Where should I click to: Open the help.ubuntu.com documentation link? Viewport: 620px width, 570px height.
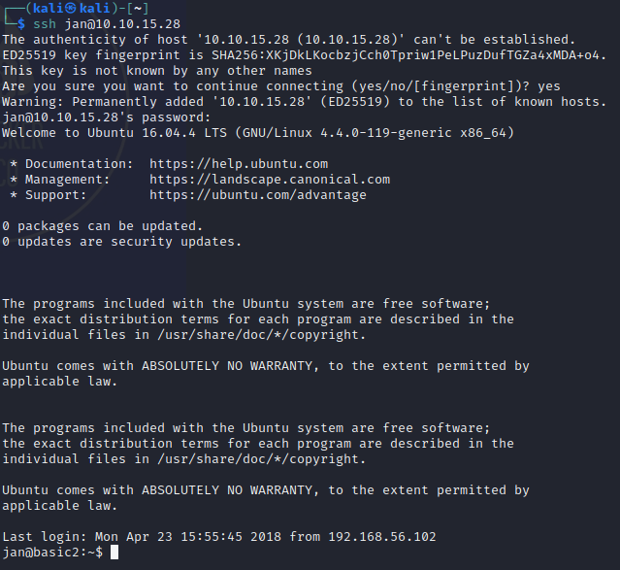(239, 163)
